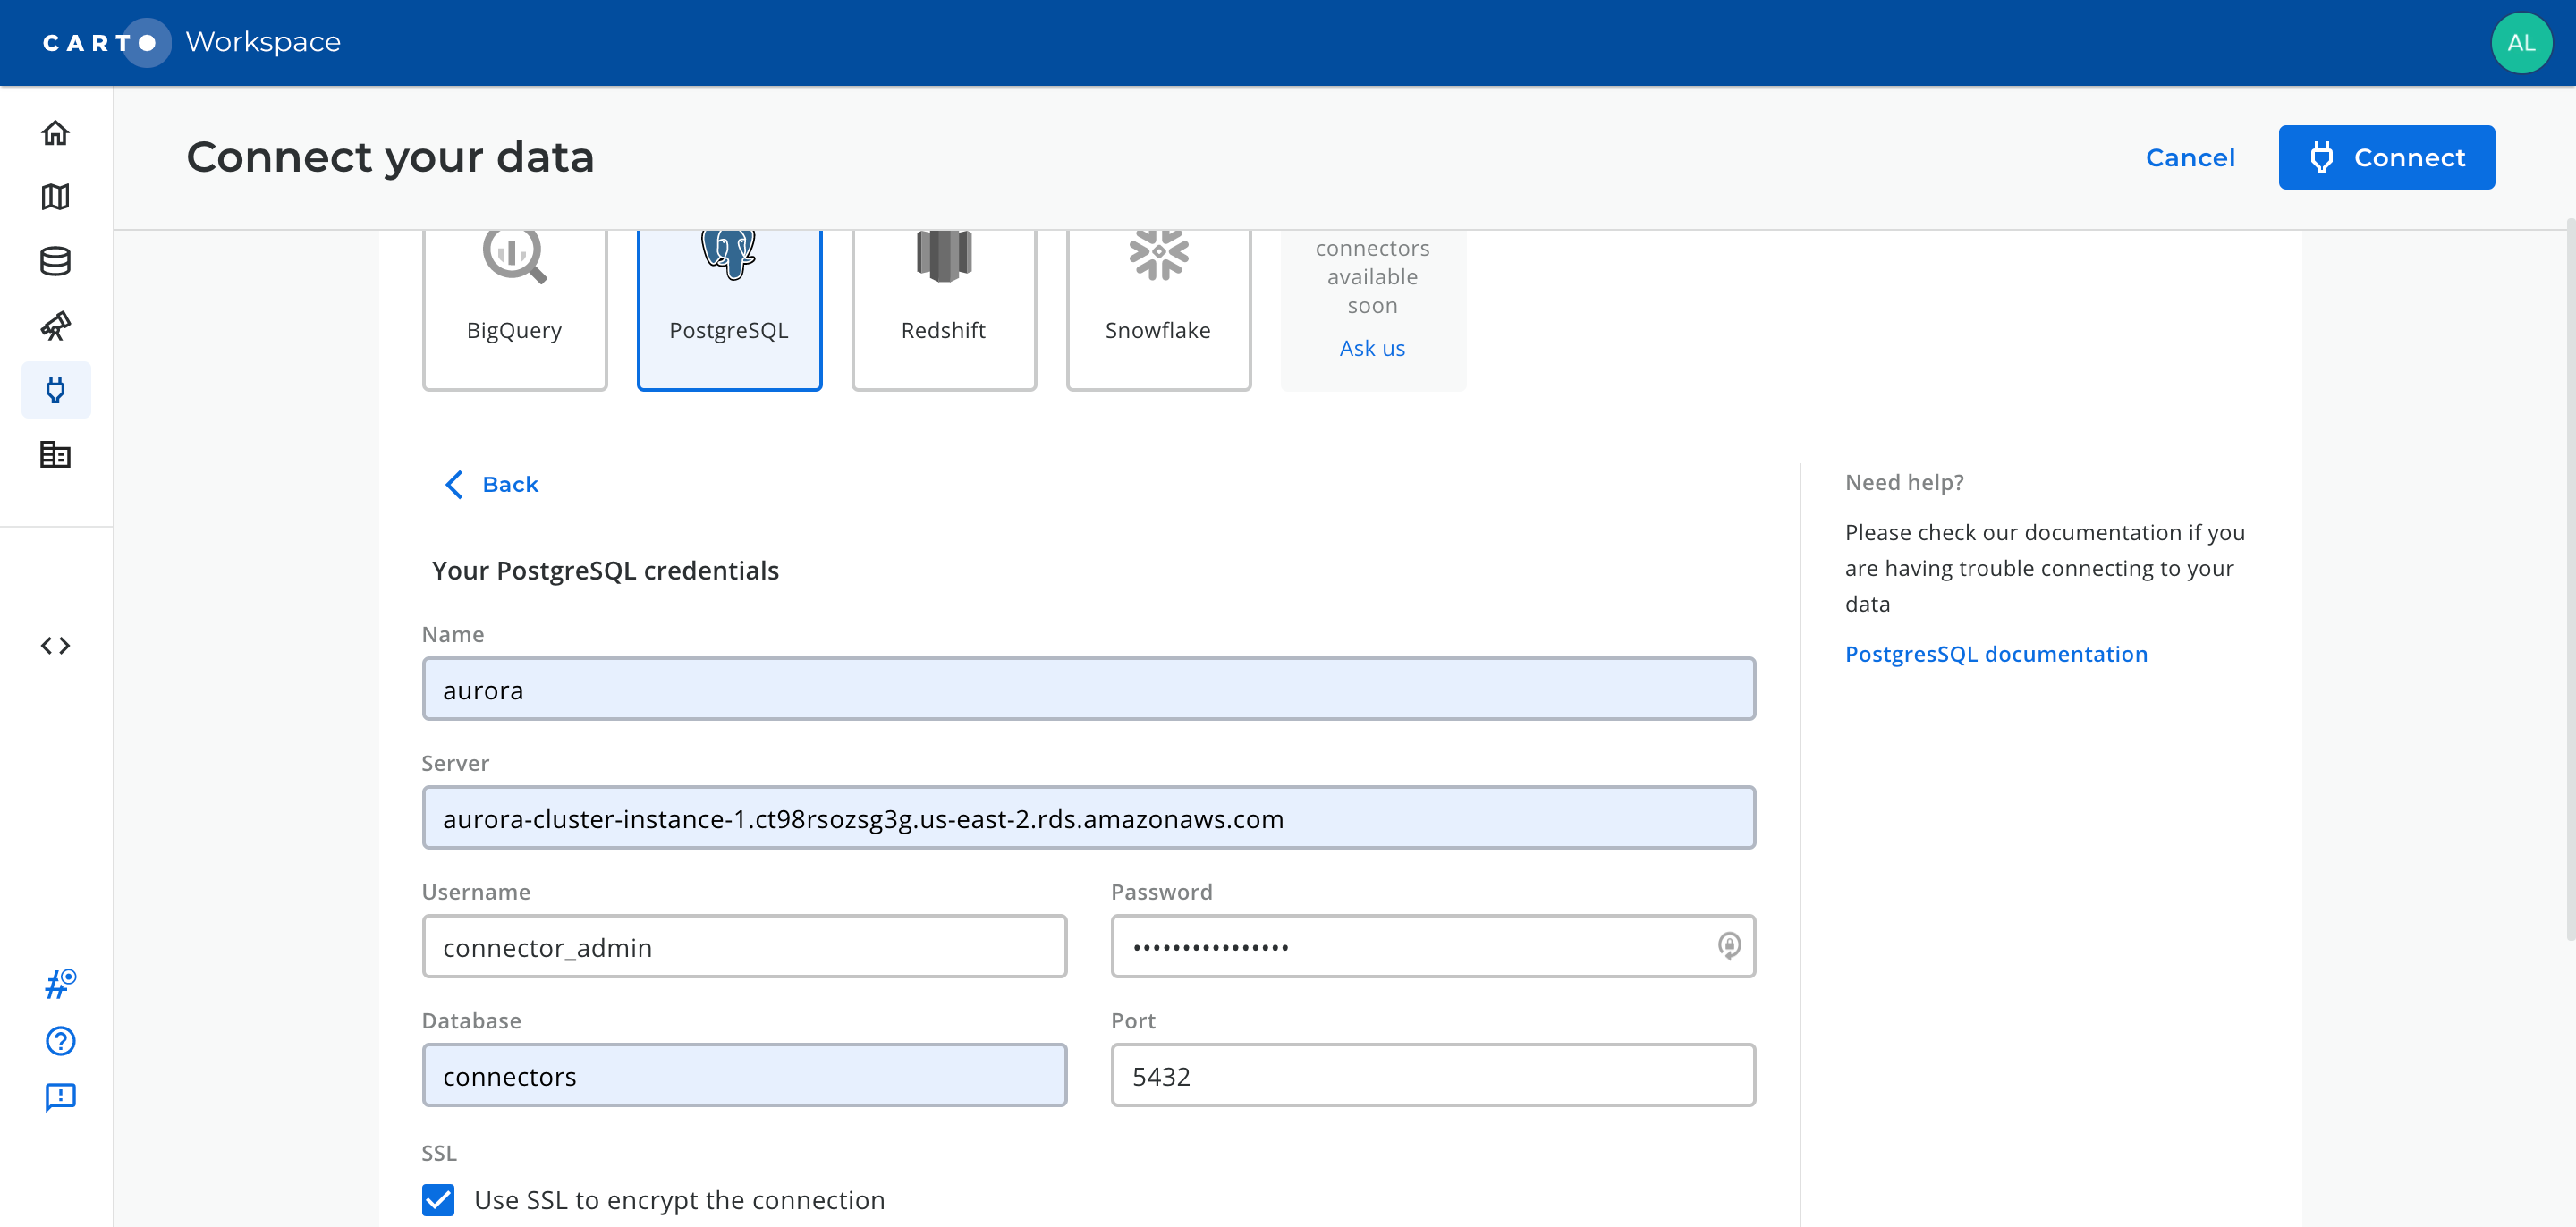2576x1227 pixels.
Task: Click the 'Your PostgreSQL credentials' heading
Action: (605, 570)
